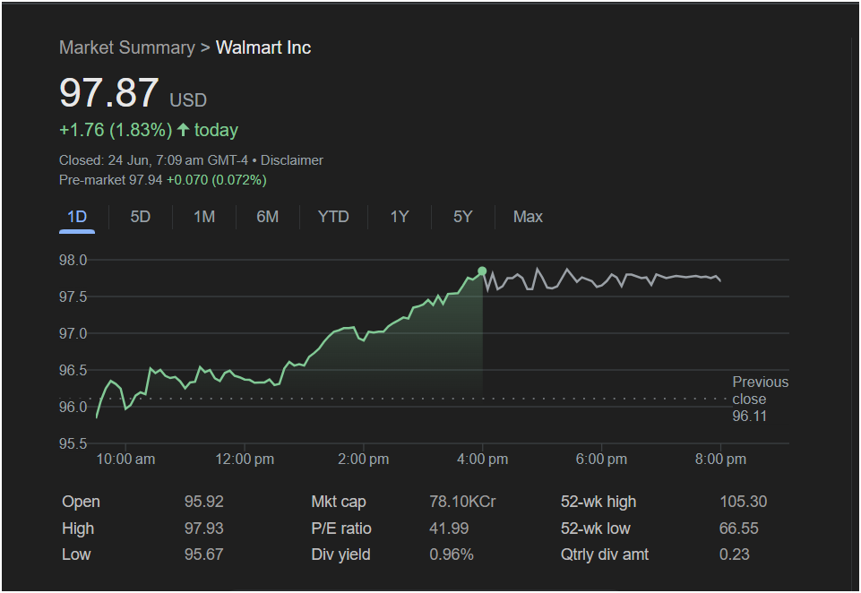Click the 98.0 price axis label
This screenshot has width=861, height=593.
click(73, 261)
